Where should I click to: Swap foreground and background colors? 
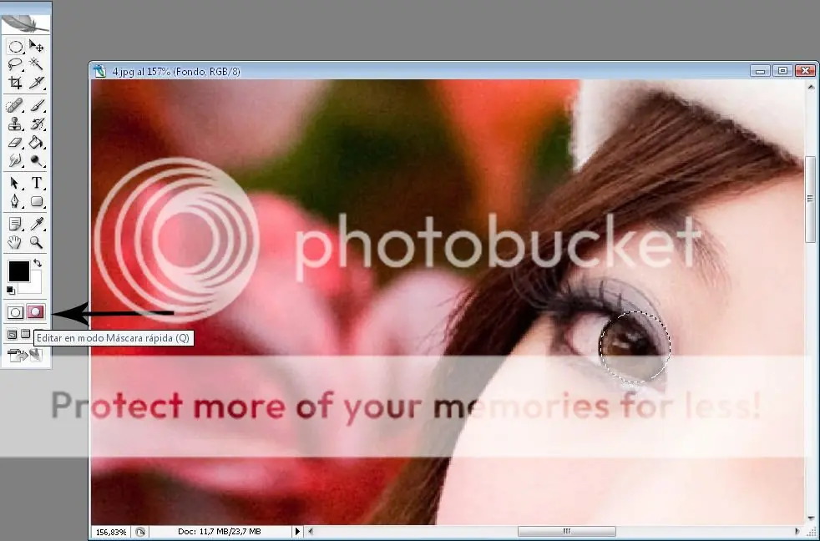(38, 263)
